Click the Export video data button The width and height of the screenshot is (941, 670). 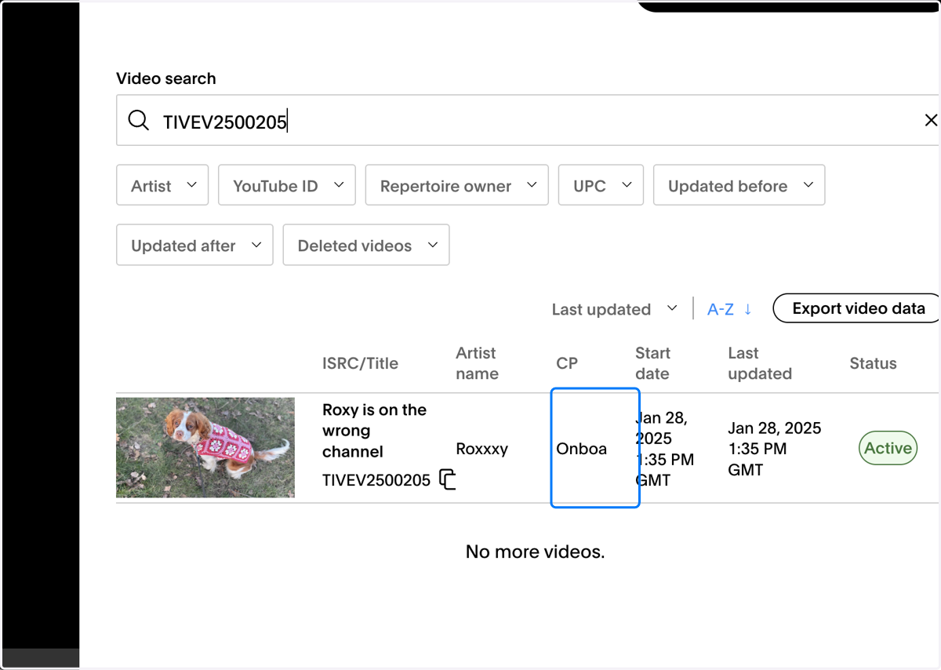[x=857, y=308]
